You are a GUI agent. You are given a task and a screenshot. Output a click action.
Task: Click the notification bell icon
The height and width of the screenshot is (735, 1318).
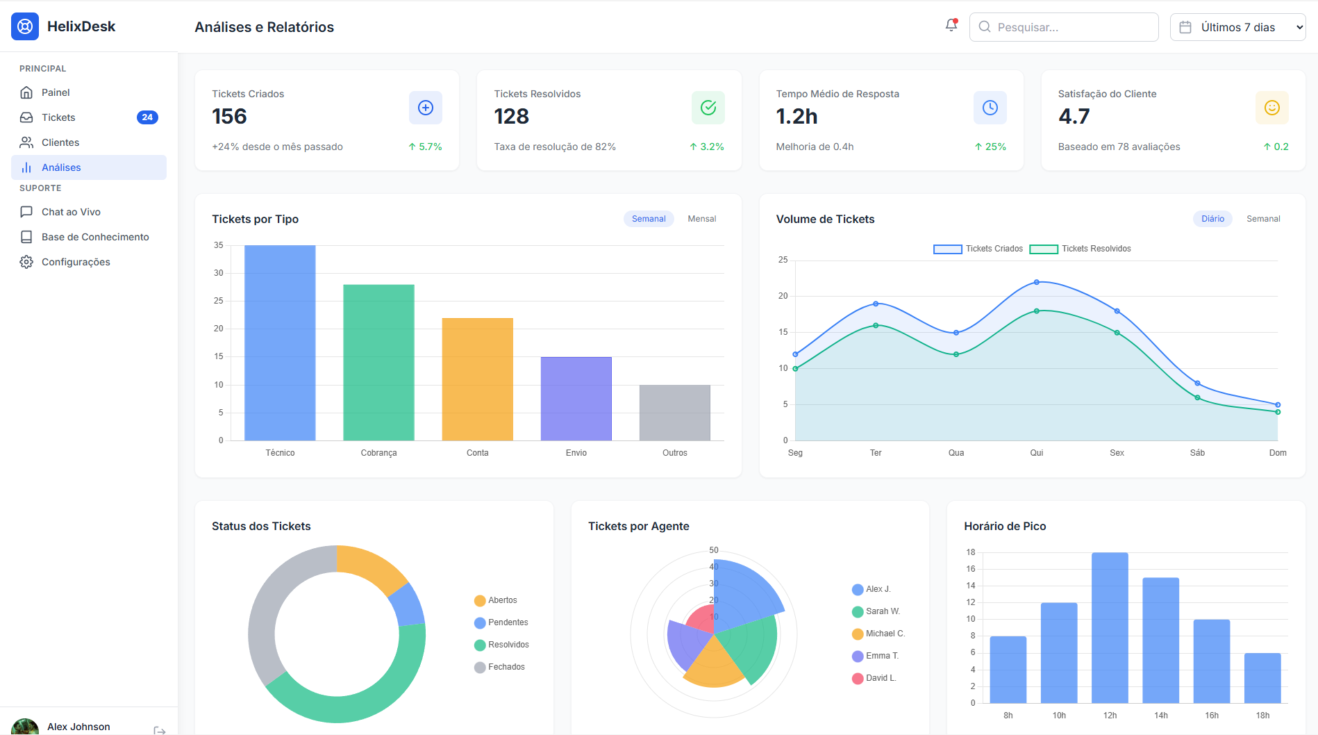coord(951,25)
